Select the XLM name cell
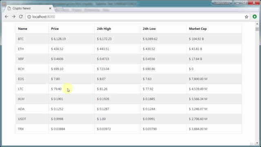The image size is (261, 147). coord(21,99)
